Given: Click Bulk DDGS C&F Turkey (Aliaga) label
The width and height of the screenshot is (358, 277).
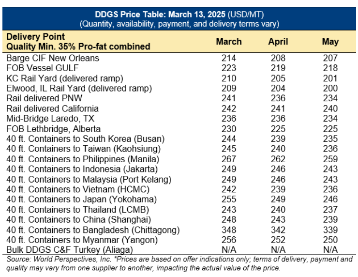Looking at the screenshot, I should point(70,250).
